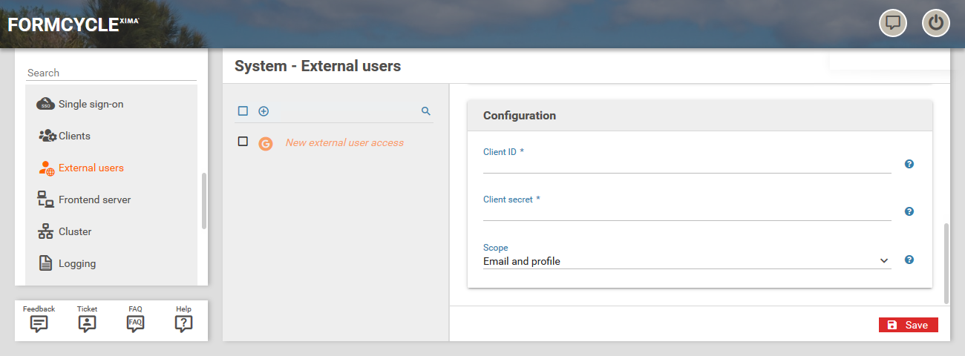Click the Client ID input field
This screenshot has height=356, width=965.
coord(687,165)
